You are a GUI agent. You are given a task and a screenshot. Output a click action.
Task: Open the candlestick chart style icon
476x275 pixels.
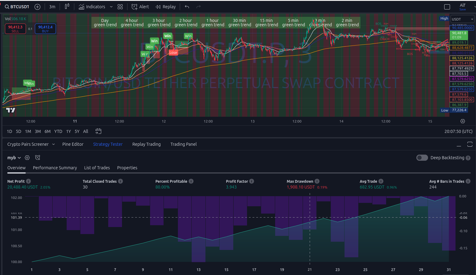67,7
